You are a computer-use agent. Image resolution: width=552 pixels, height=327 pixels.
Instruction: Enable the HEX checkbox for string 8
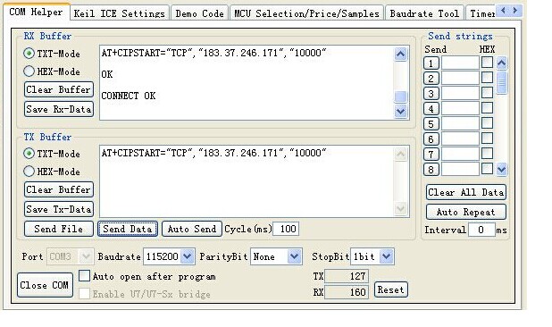click(x=487, y=168)
